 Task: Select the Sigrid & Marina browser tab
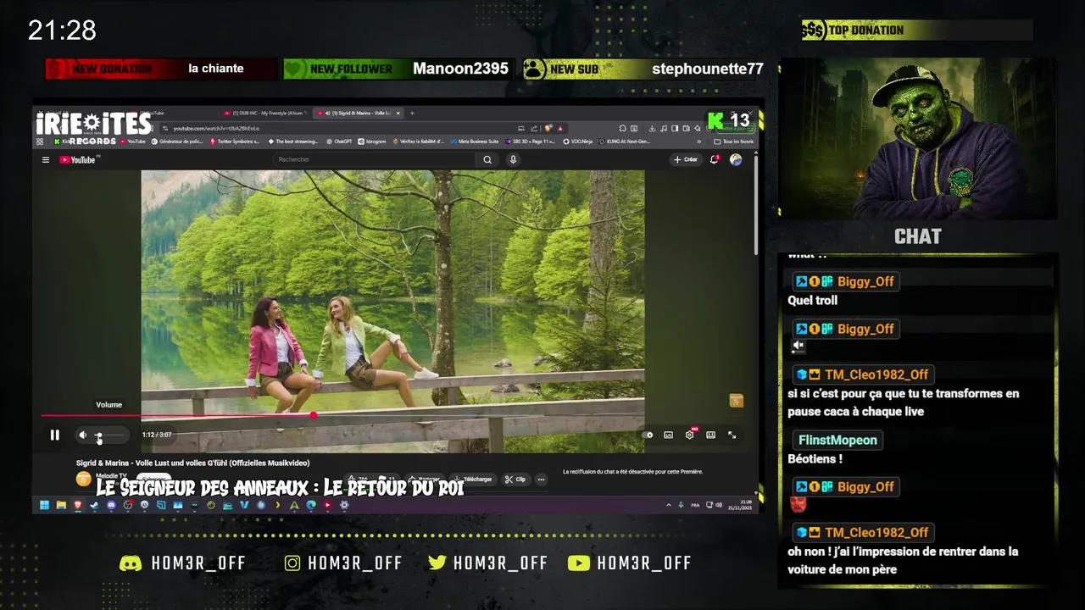pos(360,113)
